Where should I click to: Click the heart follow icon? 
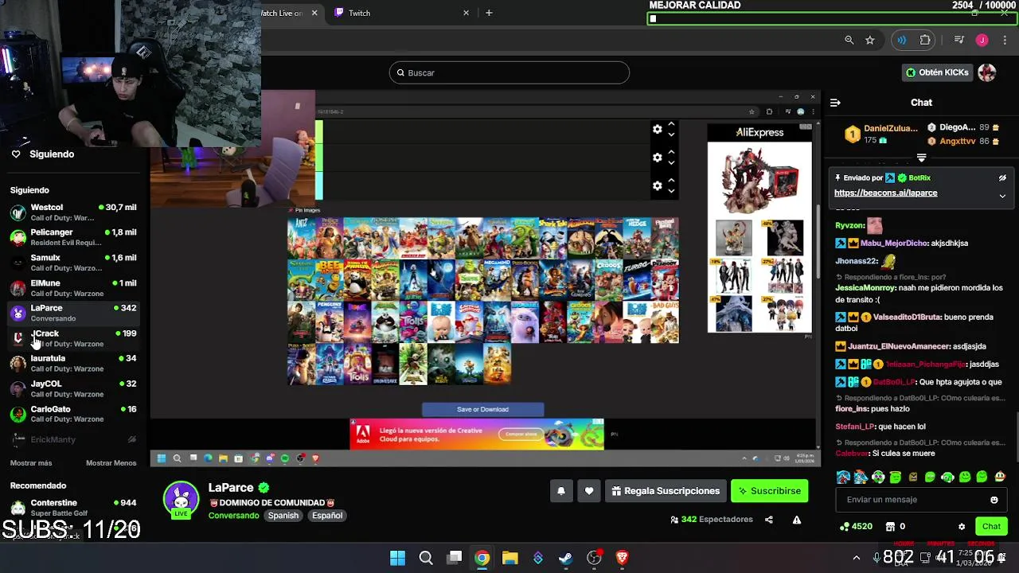[x=589, y=491]
